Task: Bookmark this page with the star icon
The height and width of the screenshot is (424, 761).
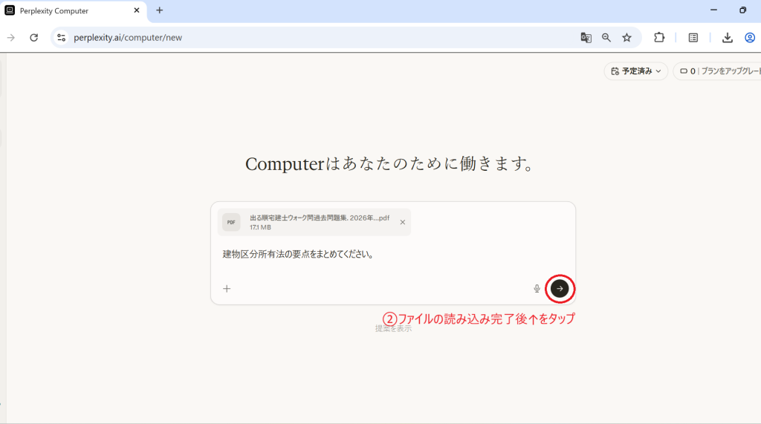Action: (626, 38)
